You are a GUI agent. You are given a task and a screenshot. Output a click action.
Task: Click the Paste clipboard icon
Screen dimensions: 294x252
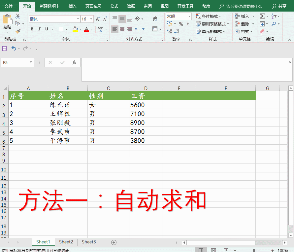tap(8, 19)
